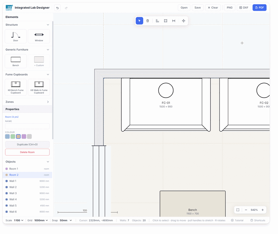278x234 pixels.
Task: Zoom out with the minus button
Action: pyautogui.click(x=246, y=210)
